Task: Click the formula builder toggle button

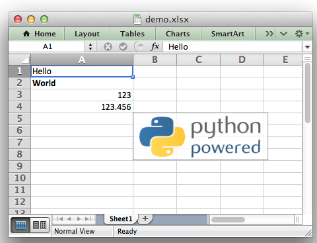Action: [139, 46]
